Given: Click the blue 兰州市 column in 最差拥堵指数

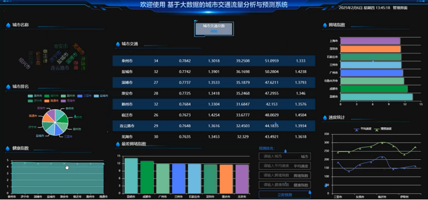Looking at the screenshot, I should pyautogui.click(x=178, y=178).
